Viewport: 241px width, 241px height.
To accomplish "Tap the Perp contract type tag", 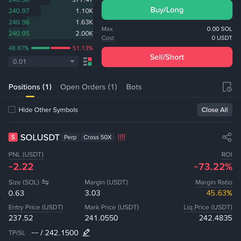I will pyautogui.click(x=70, y=137).
